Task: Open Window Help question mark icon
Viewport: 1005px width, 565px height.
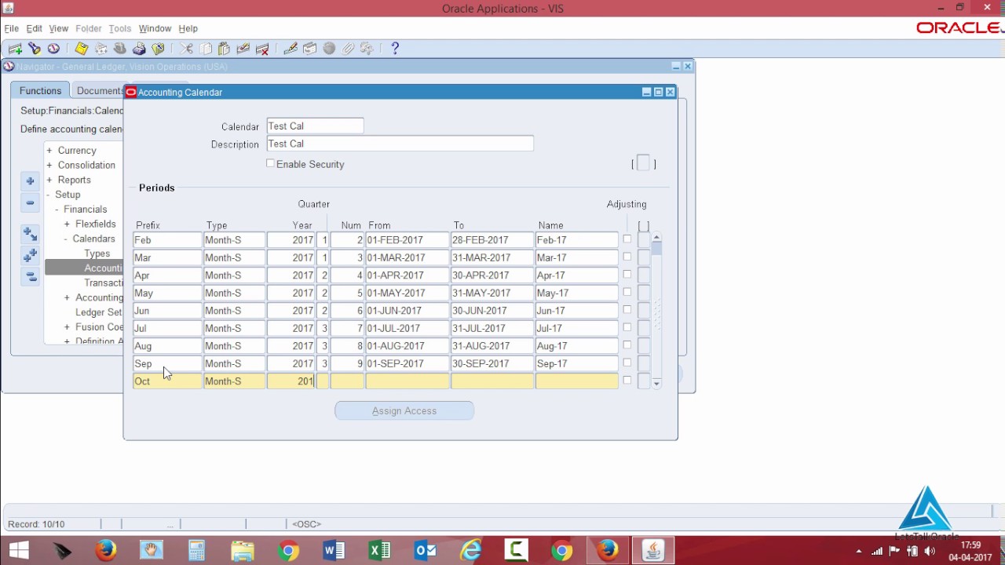Action: (395, 49)
